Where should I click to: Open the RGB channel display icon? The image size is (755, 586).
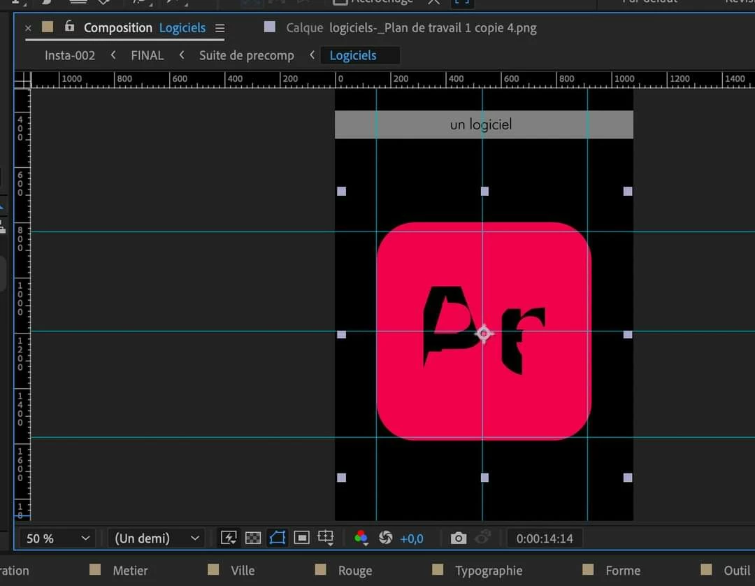pos(361,537)
